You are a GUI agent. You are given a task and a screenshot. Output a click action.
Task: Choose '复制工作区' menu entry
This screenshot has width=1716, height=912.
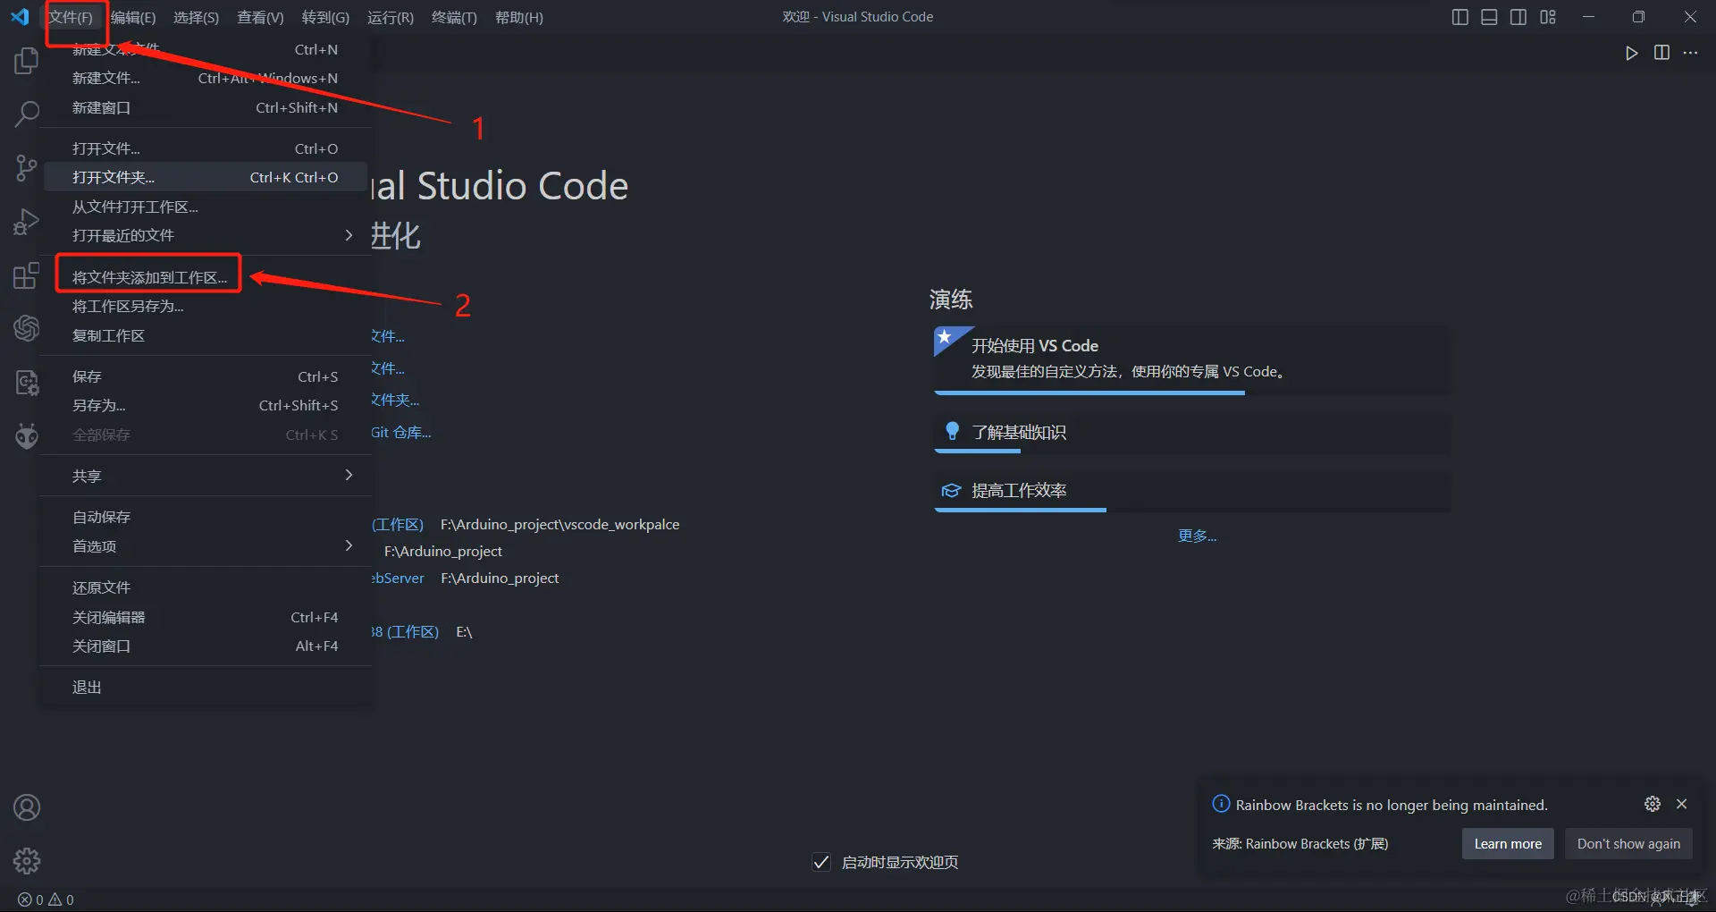(x=206, y=335)
